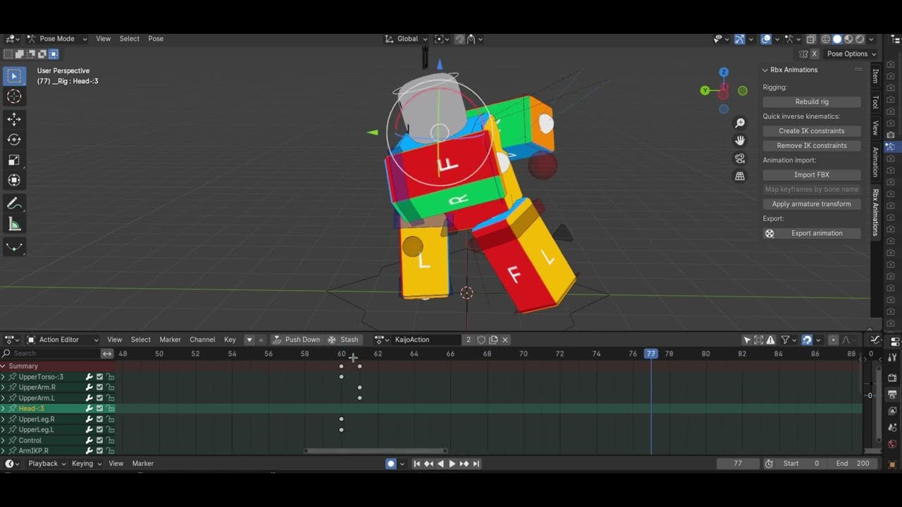The width and height of the screenshot is (902, 507).
Task: Click the Rebuild rig button
Action: click(x=812, y=102)
